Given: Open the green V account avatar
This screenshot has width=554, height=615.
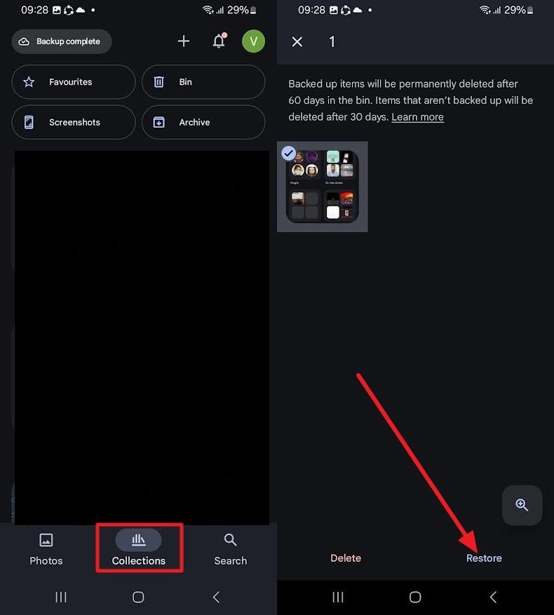Looking at the screenshot, I should point(253,41).
